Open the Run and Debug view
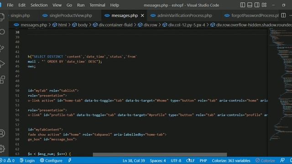 2,64
